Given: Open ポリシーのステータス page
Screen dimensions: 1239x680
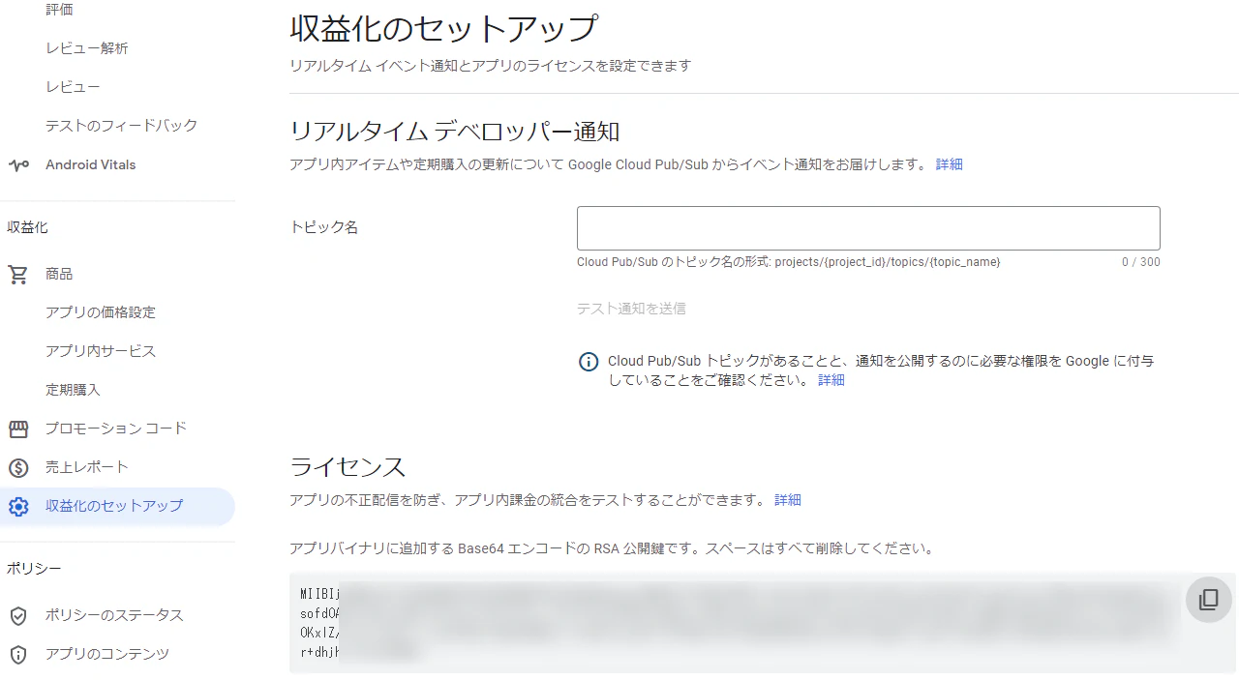Looking at the screenshot, I should pos(114,615).
